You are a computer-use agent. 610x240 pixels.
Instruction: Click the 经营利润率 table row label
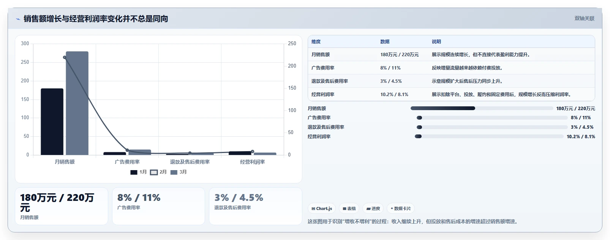[x=323, y=95]
